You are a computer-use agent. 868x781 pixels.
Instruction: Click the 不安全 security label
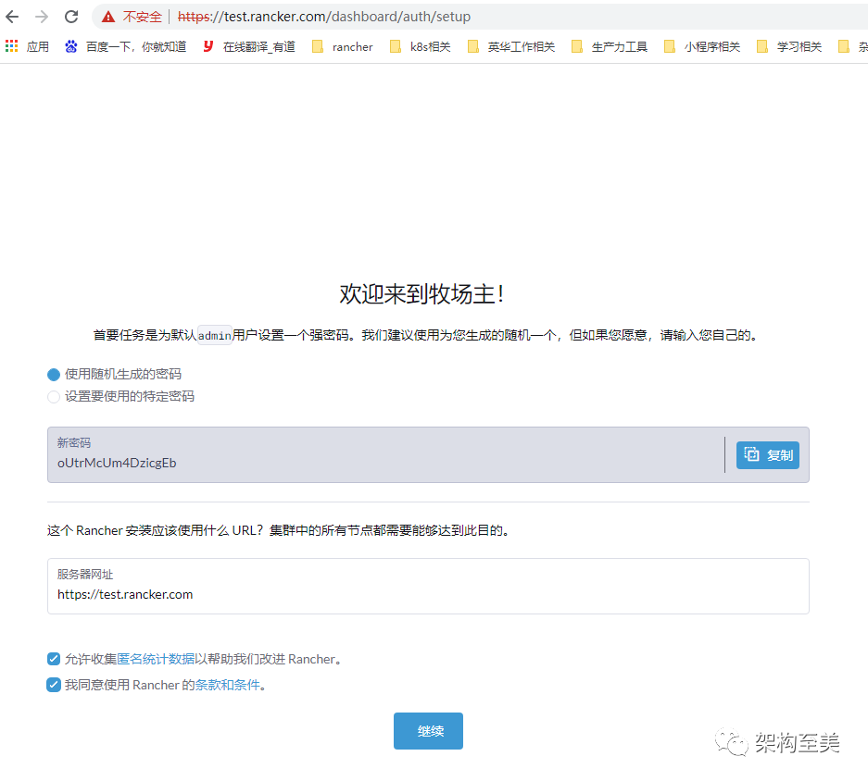(143, 17)
